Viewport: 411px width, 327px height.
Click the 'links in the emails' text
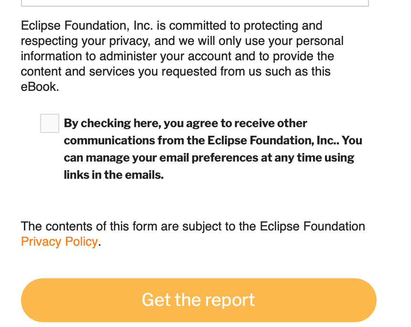pos(113,175)
